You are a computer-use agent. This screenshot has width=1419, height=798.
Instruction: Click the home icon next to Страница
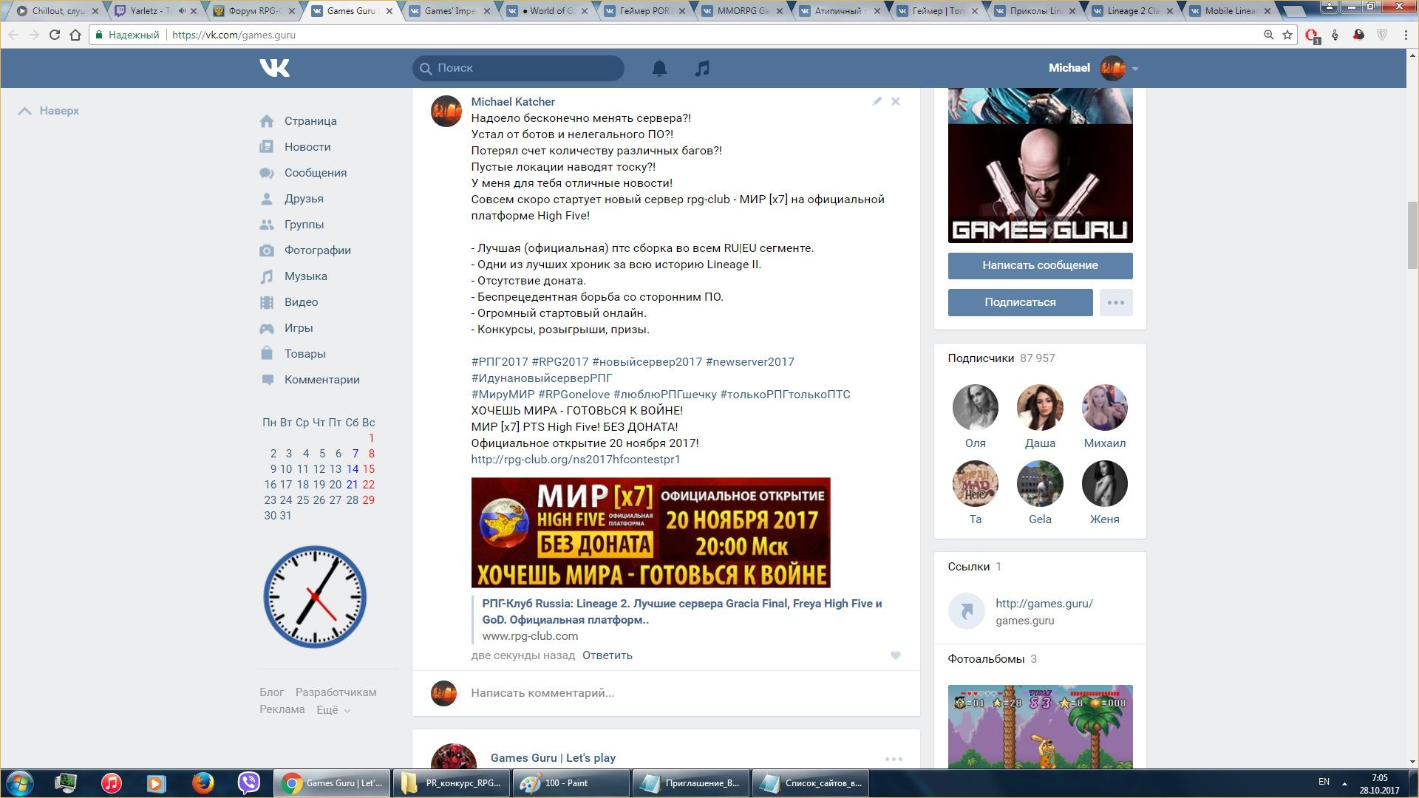tap(267, 121)
